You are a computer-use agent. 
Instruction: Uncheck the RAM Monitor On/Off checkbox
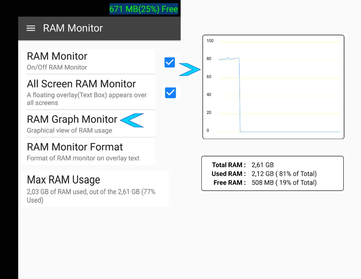click(170, 62)
